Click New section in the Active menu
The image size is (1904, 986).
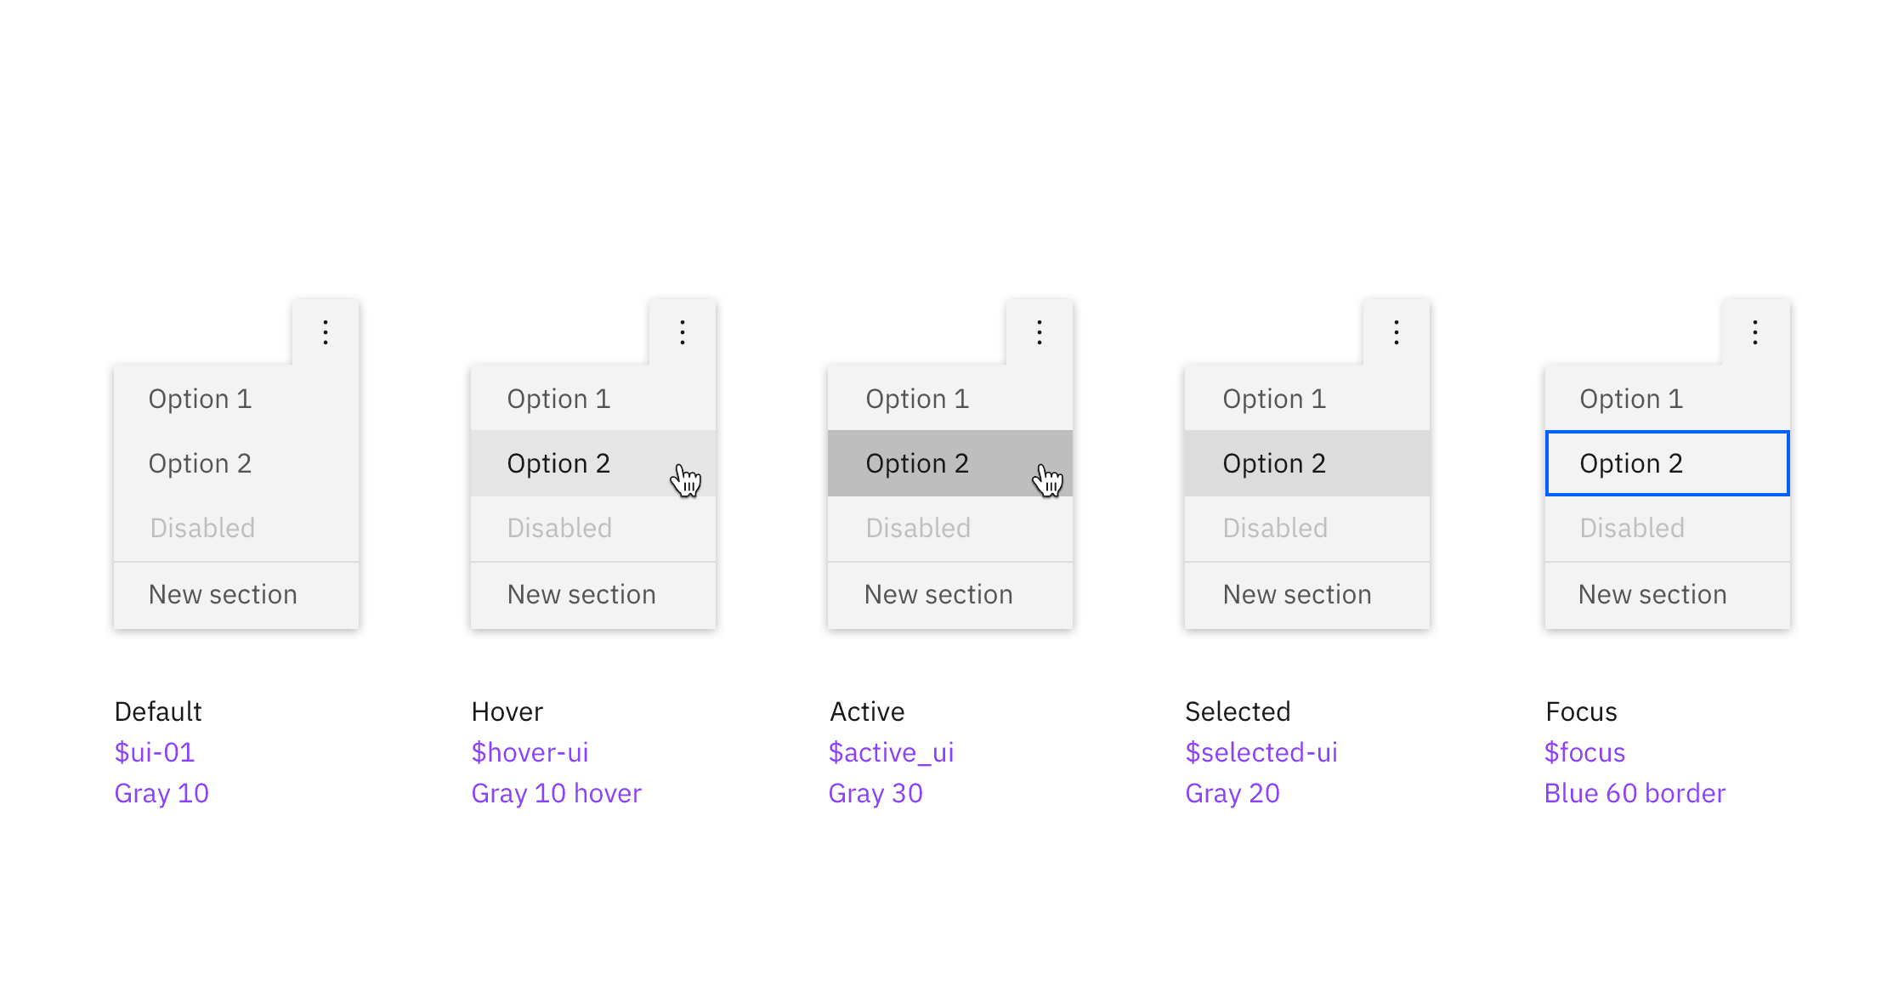938,594
